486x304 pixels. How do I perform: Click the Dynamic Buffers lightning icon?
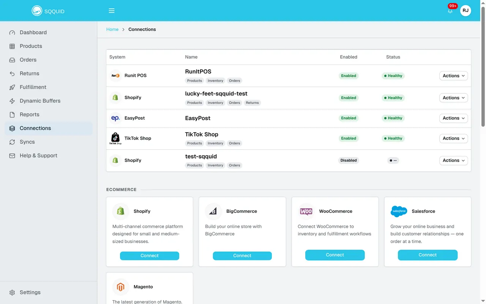coord(12,101)
